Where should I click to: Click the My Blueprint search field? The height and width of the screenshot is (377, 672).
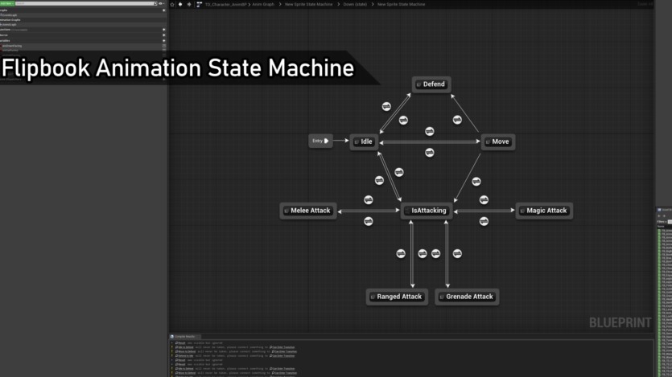[x=86, y=3]
